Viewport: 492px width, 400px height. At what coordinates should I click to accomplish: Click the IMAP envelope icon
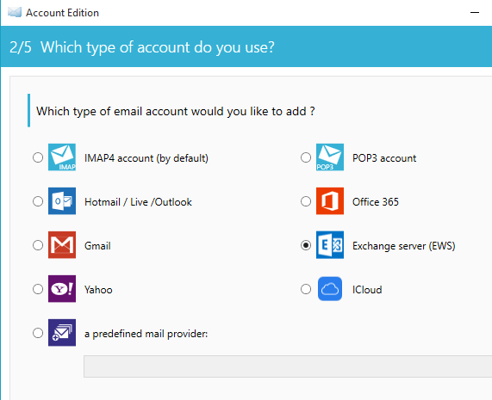(x=62, y=157)
